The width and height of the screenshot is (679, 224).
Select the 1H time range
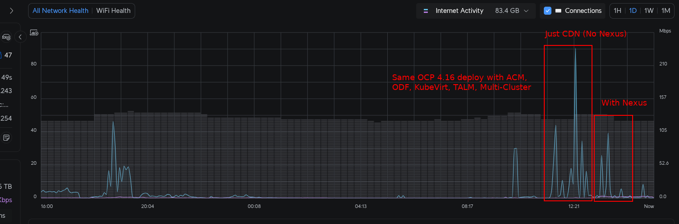pyautogui.click(x=617, y=11)
